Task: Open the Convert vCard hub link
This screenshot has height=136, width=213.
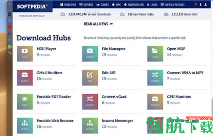Action: (114, 97)
